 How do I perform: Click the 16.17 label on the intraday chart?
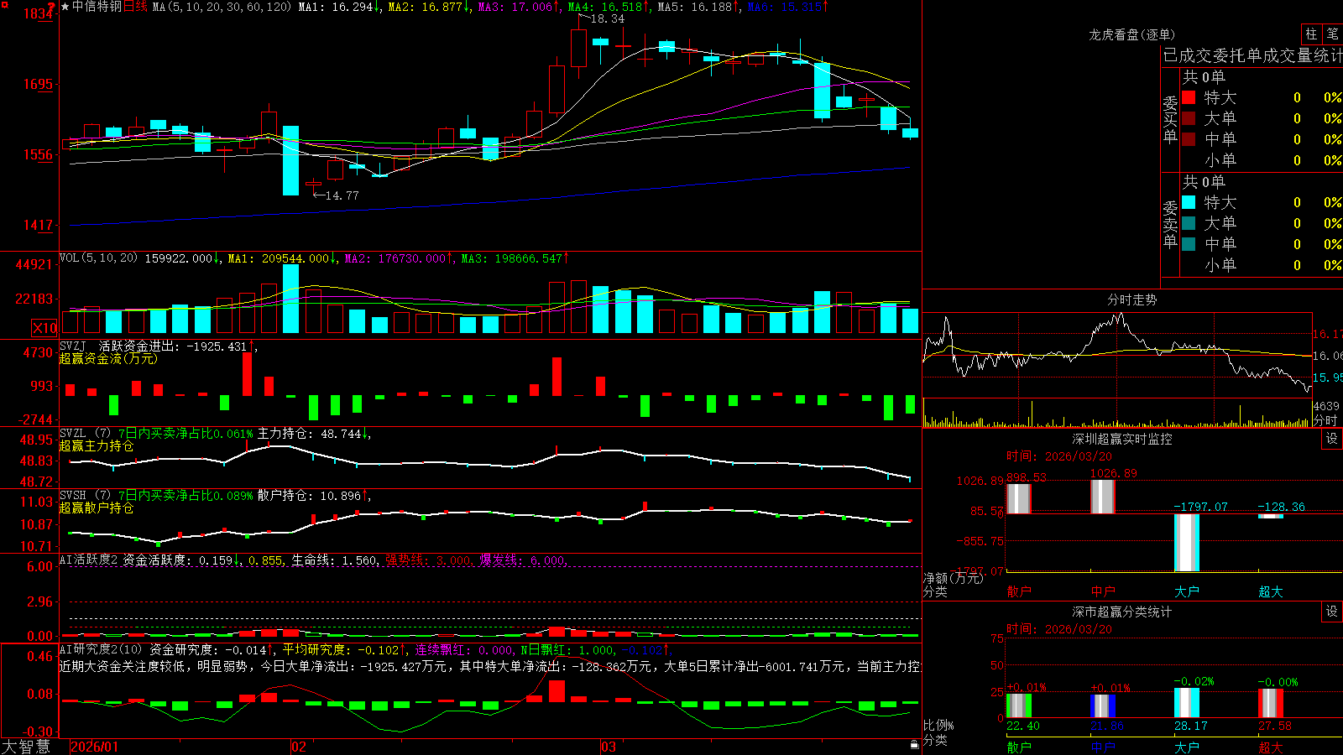click(1327, 334)
